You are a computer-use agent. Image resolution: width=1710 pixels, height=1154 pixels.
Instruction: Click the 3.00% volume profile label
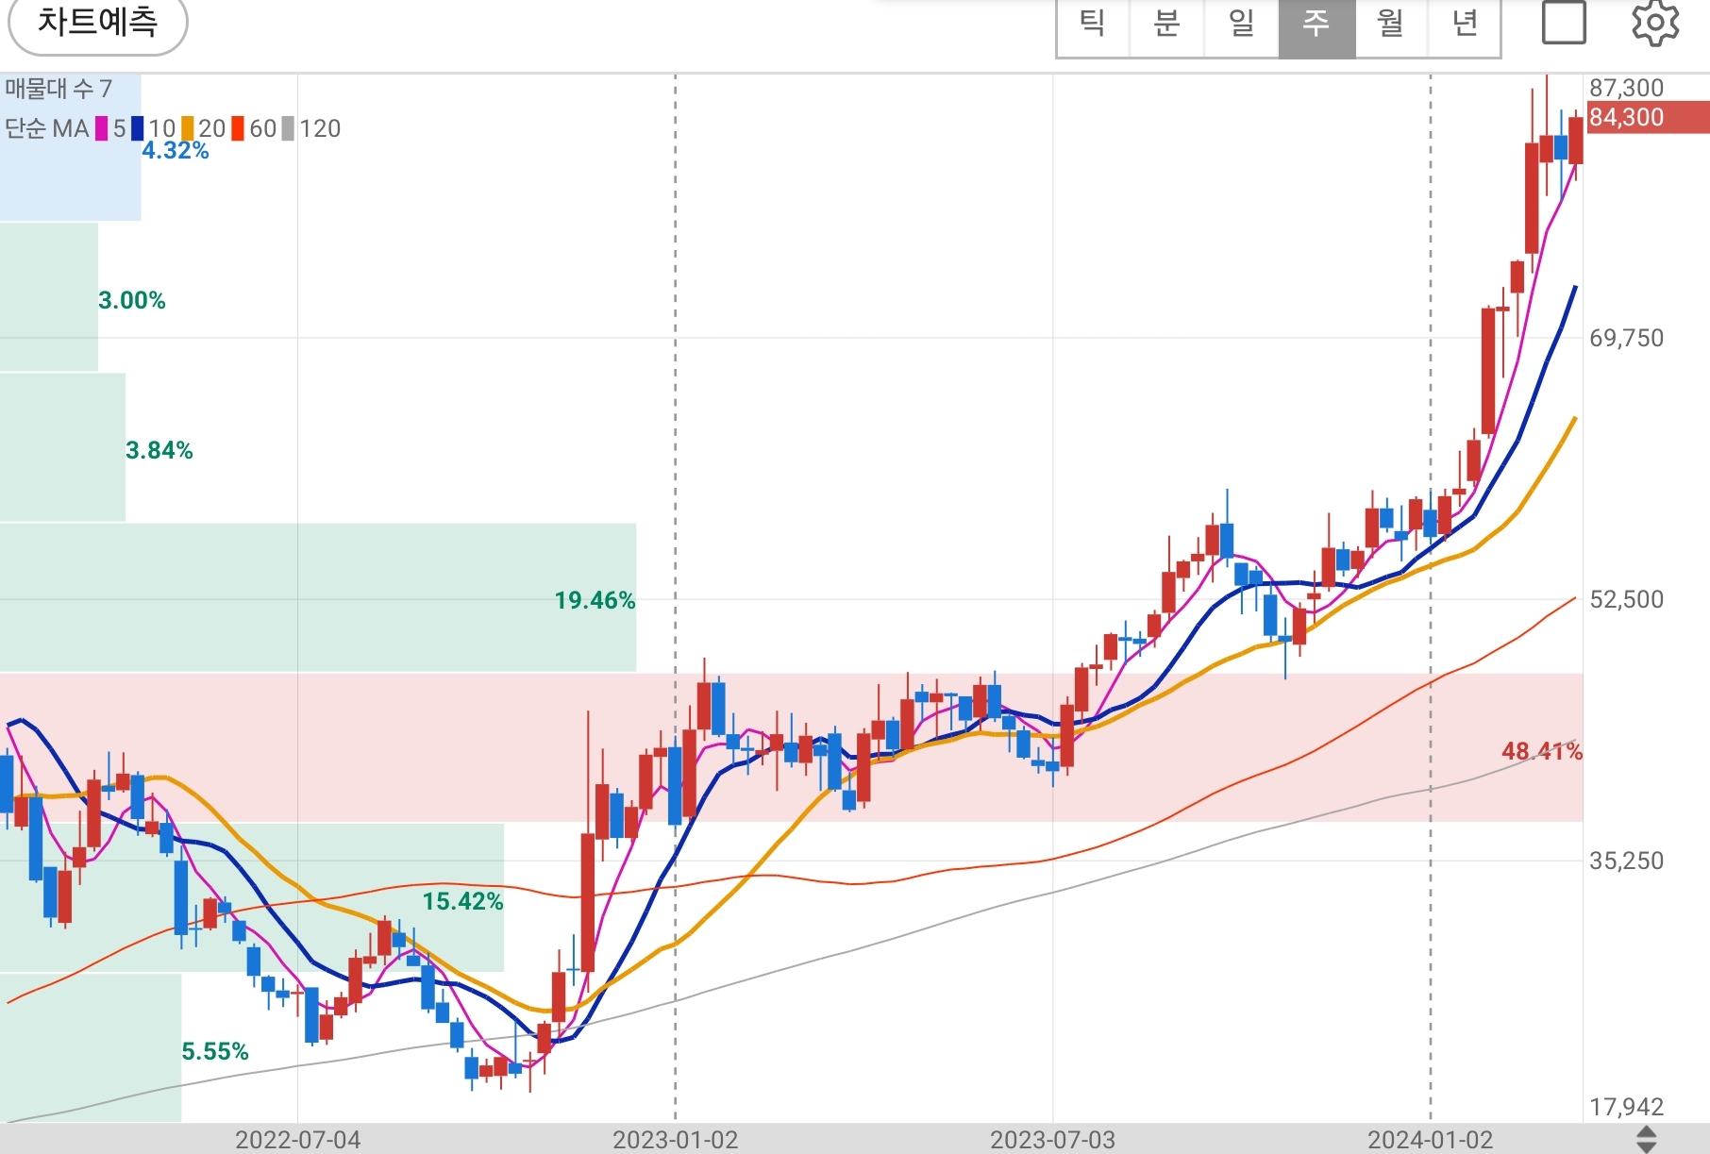[x=131, y=300]
